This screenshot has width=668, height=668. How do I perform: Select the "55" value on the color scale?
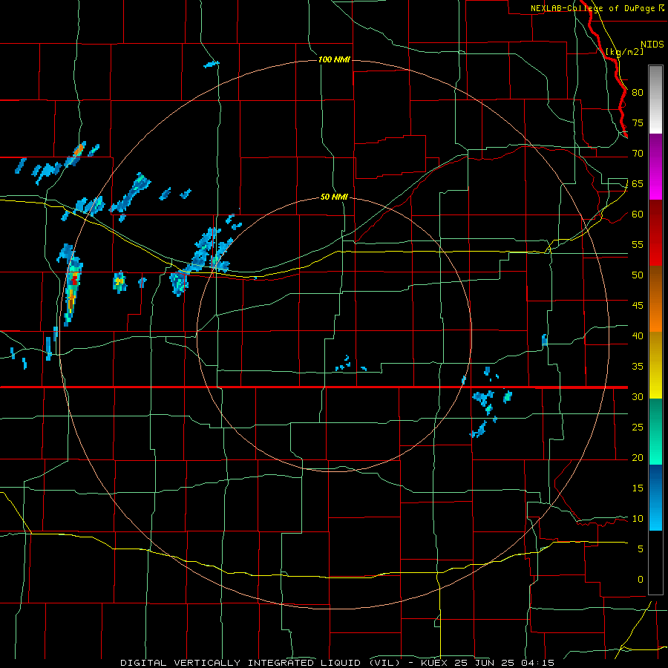point(638,245)
